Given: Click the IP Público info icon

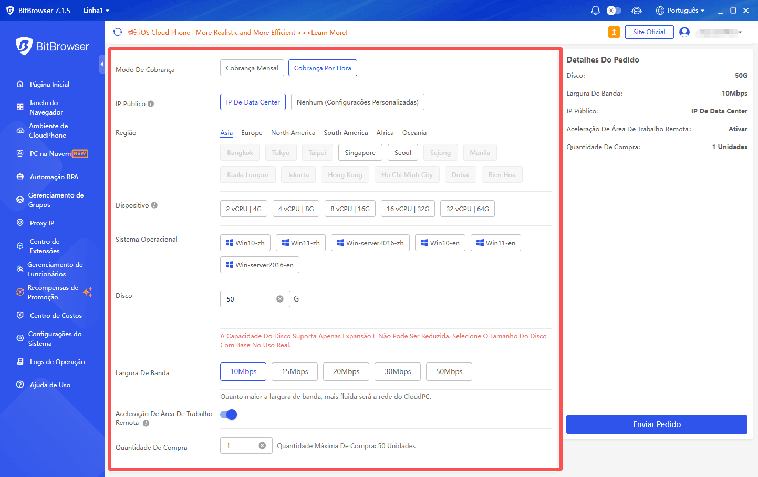Looking at the screenshot, I should point(151,103).
